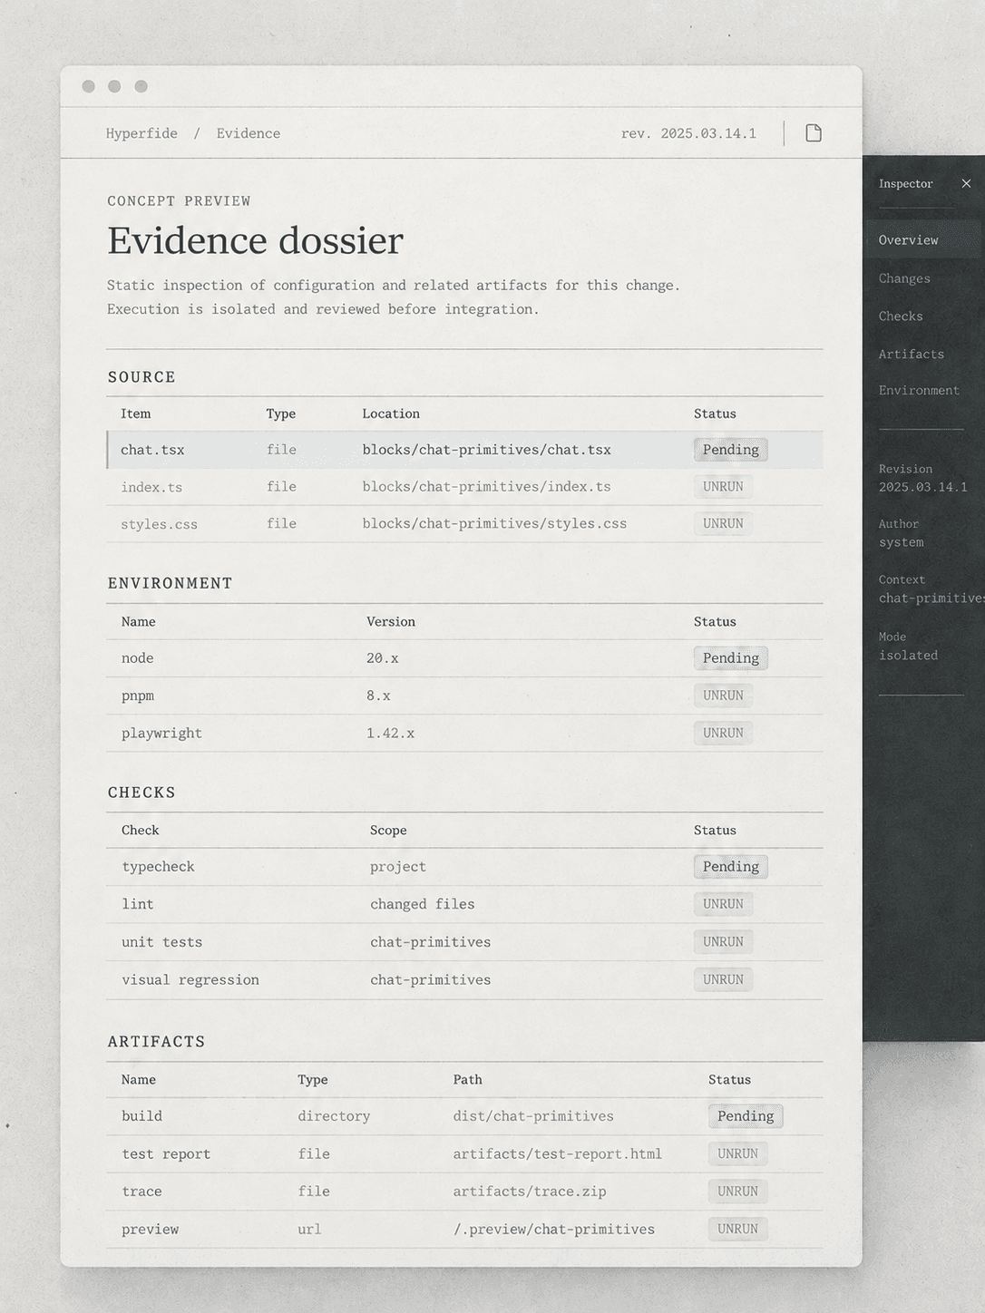Click the Status column header in Source table
This screenshot has height=1313, width=985.
pyautogui.click(x=715, y=413)
